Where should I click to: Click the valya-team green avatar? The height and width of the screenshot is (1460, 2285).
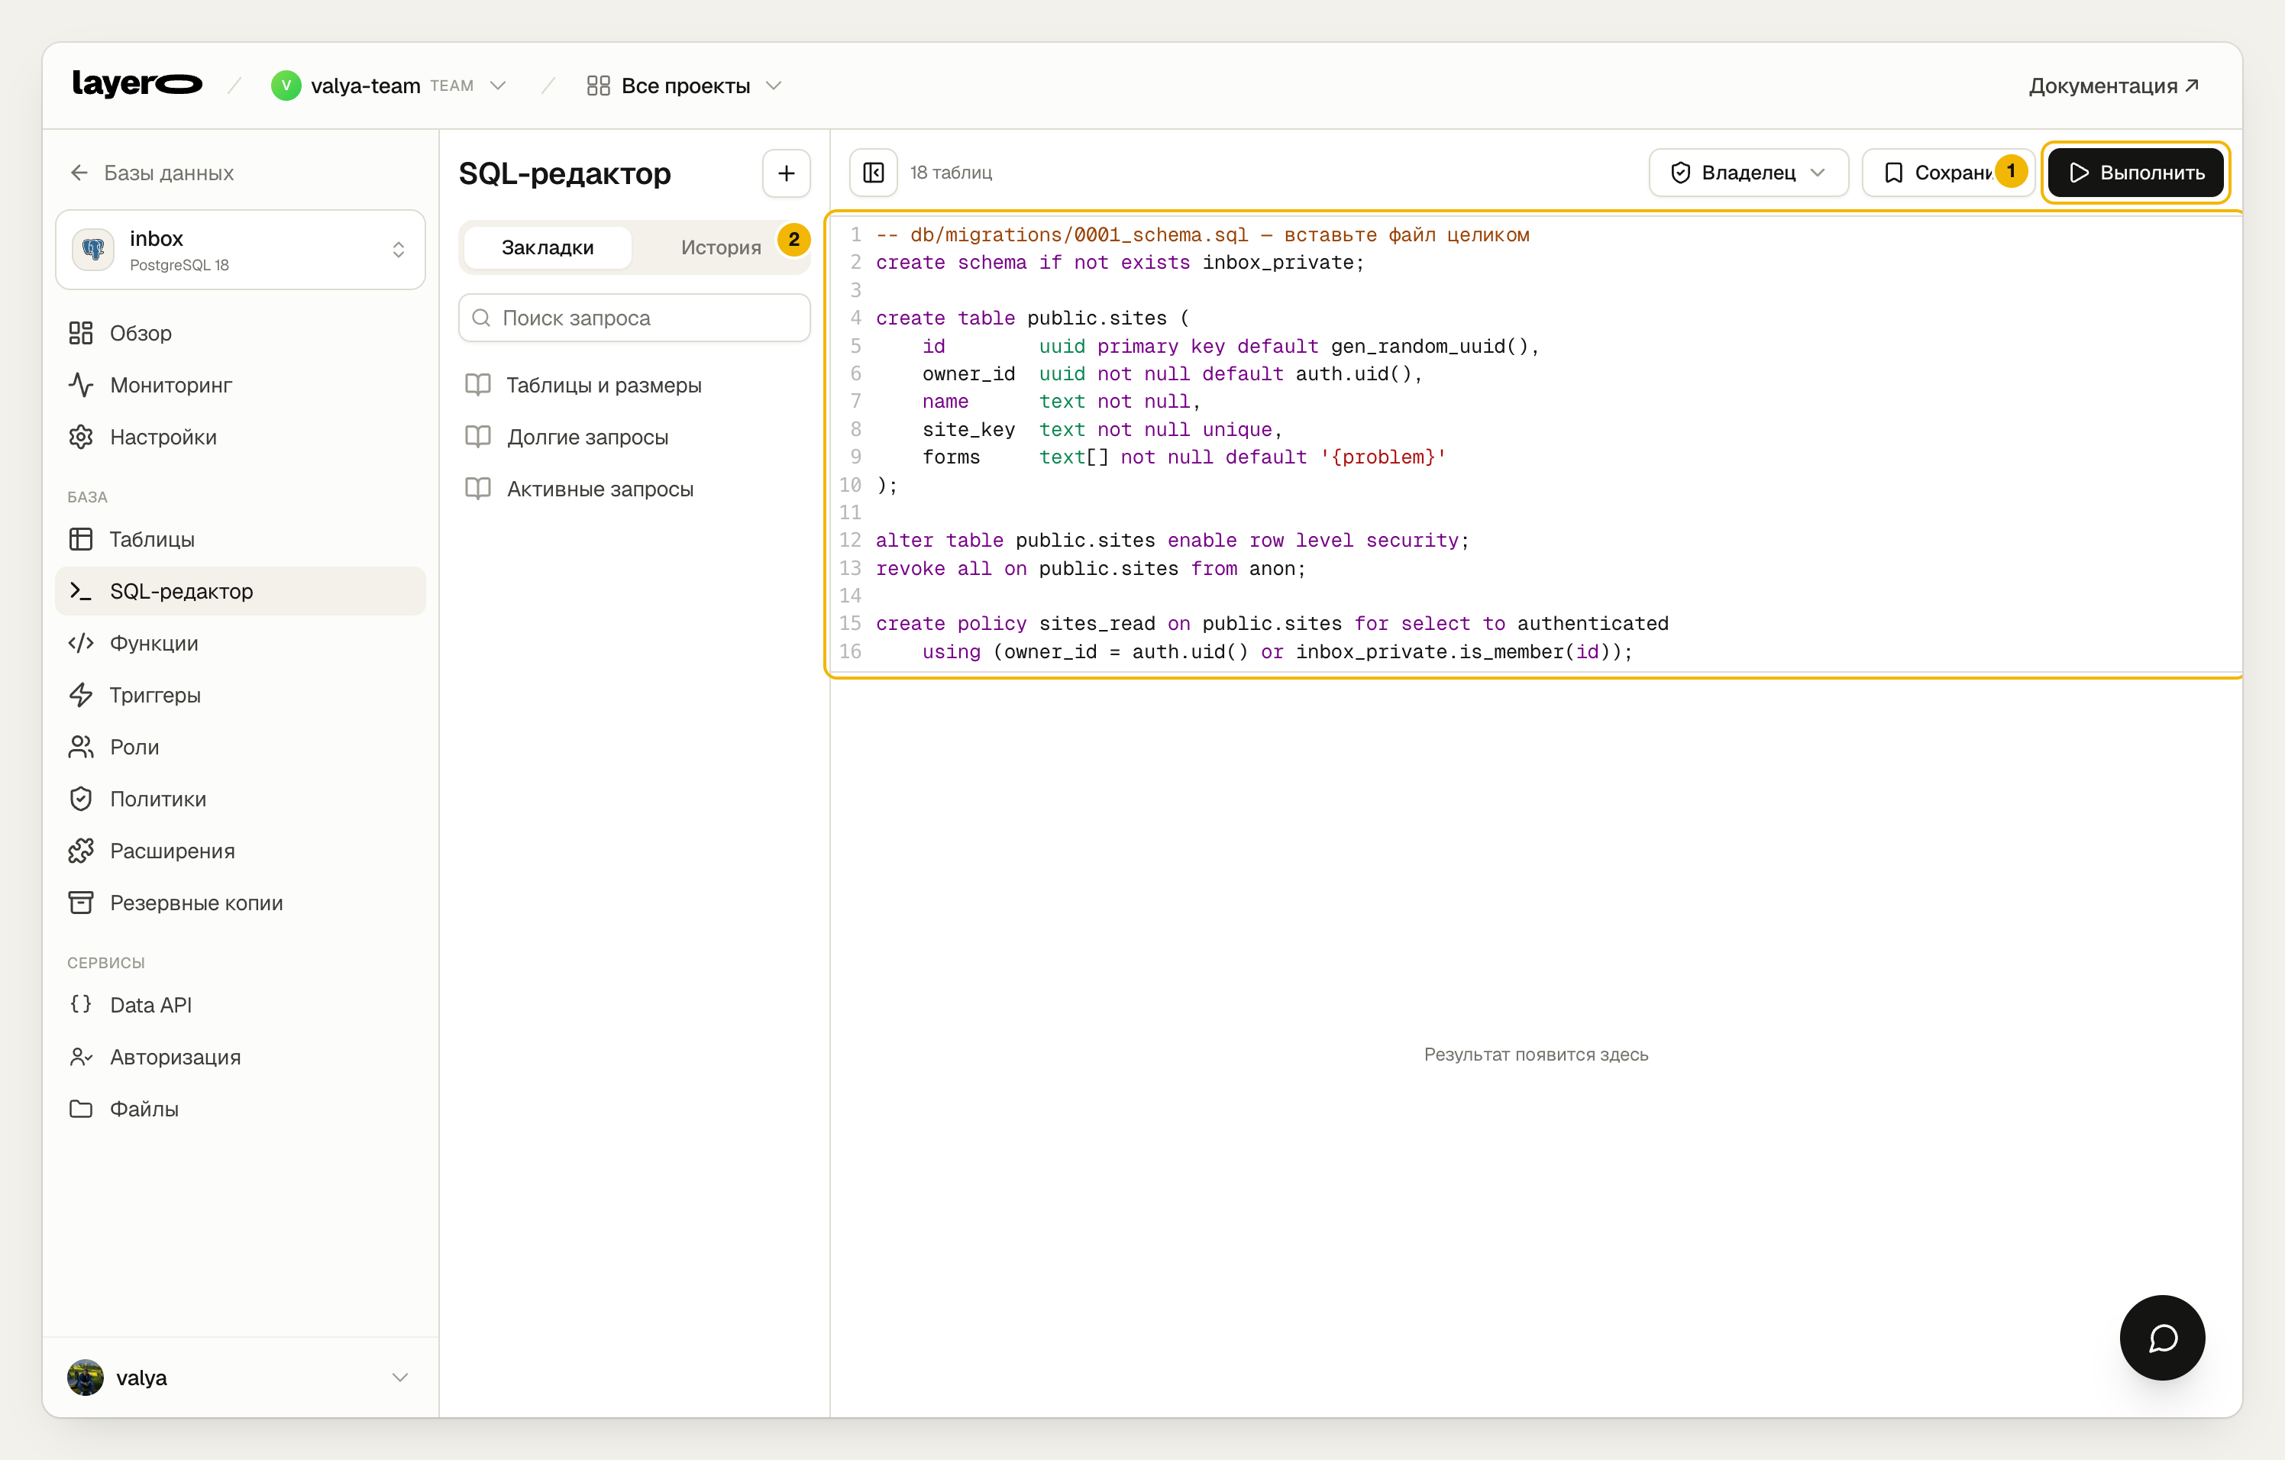[286, 86]
